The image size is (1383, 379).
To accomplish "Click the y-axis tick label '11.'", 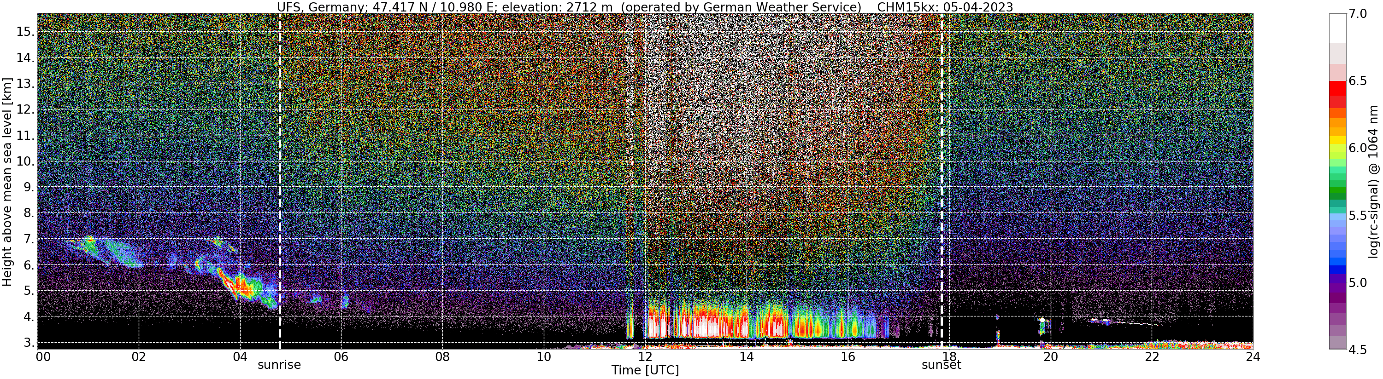I will 25,136.
